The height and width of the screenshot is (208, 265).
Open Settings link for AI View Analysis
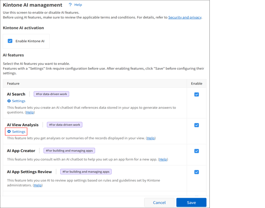tap(19, 132)
